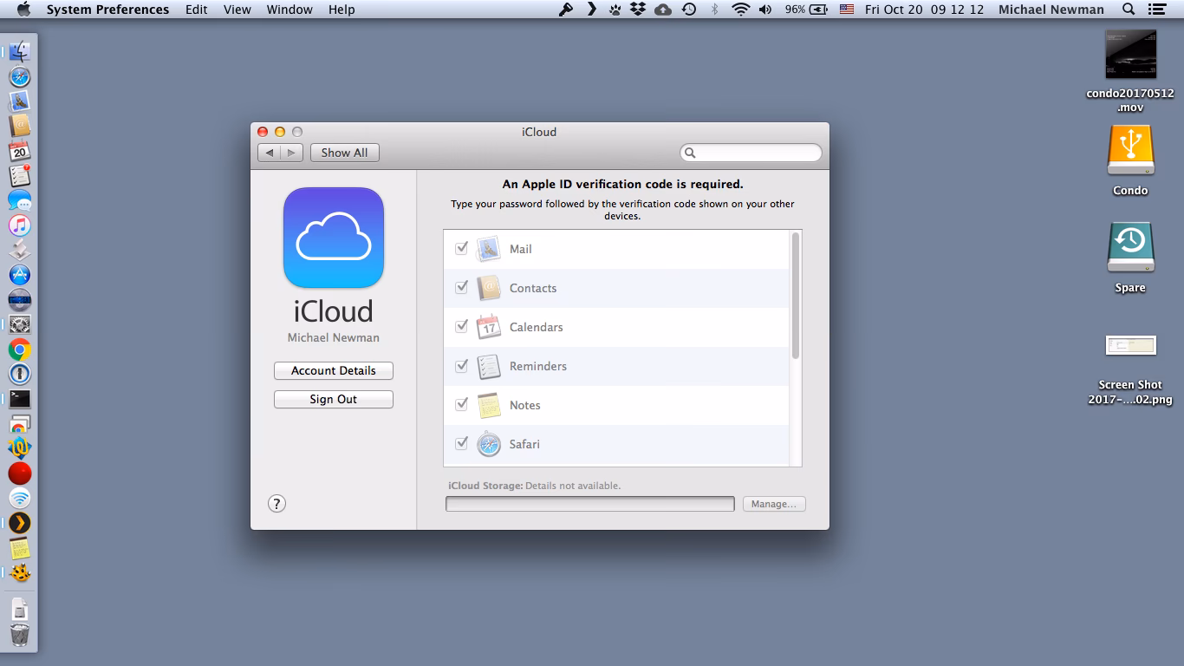
Task: Click the Sign Out button
Action: tap(334, 399)
